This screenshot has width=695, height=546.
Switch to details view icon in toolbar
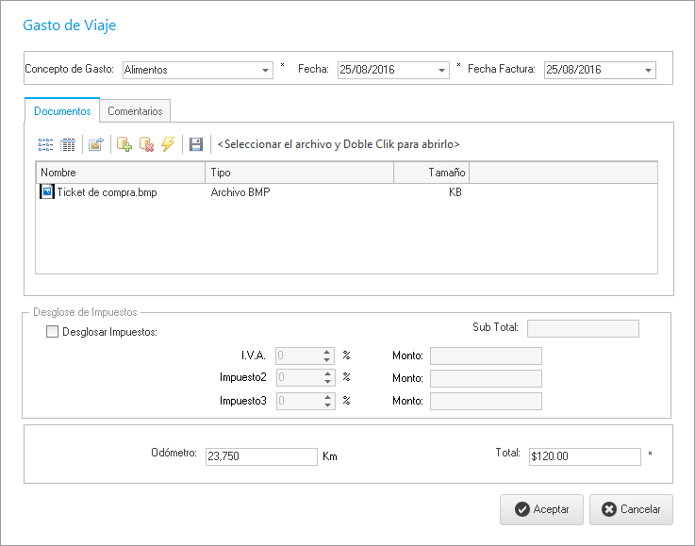point(68,144)
